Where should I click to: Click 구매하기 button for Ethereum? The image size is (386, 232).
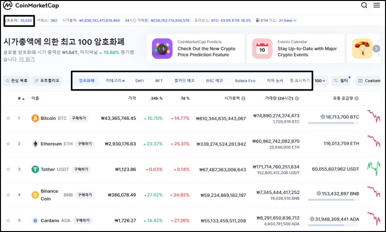click(x=85, y=143)
